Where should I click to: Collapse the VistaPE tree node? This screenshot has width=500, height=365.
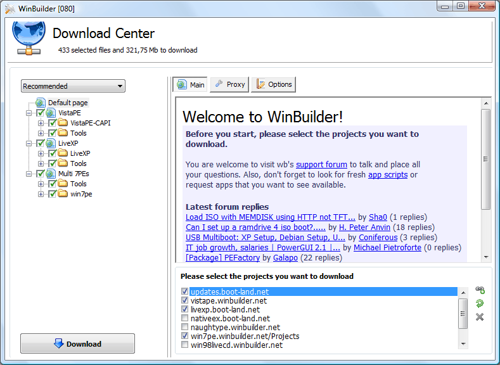coord(29,113)
